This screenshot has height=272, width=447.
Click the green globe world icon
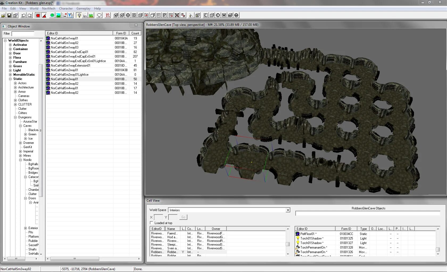(52, 15)
